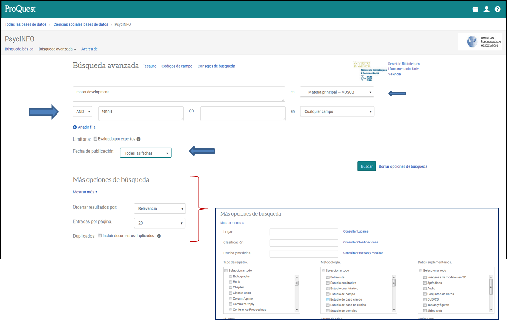The width and height of the screenshot is (507, 320).
Task: Open the Todas las fechas date dropdown
Action: click(145, 153)
